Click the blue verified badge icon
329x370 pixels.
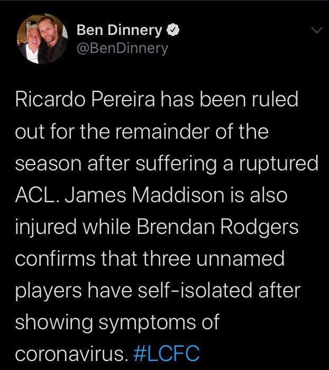pos(172,31)
